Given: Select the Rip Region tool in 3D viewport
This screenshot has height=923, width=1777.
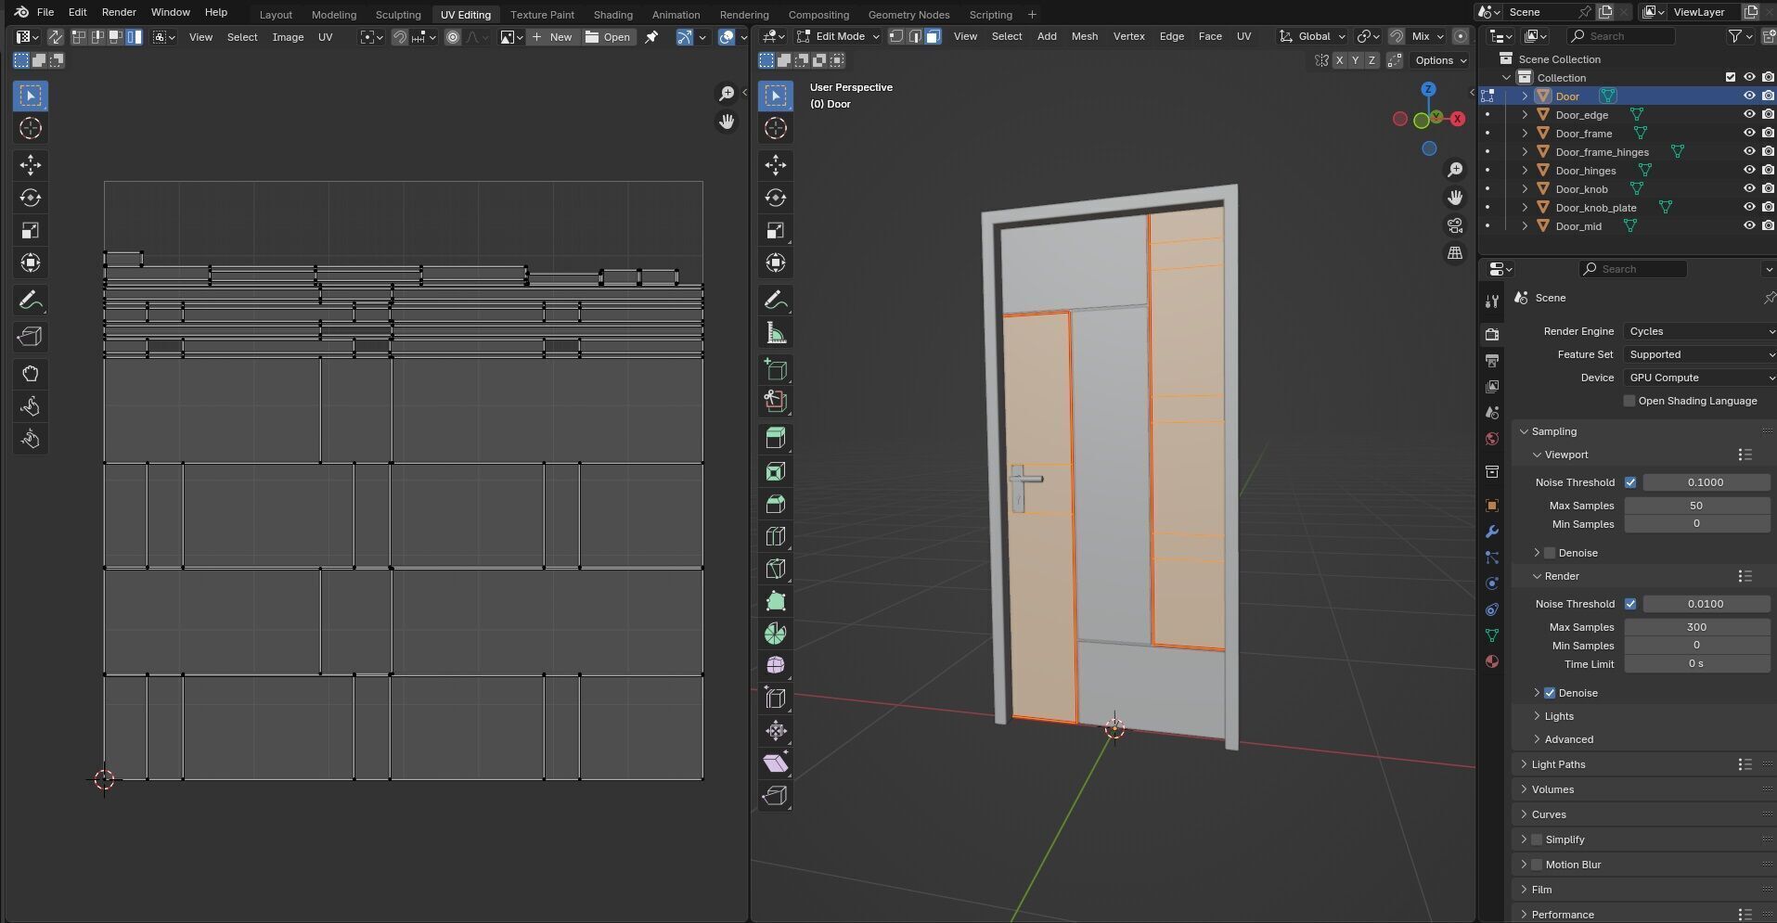Looking at the screenshot, I should click(776, 796).
